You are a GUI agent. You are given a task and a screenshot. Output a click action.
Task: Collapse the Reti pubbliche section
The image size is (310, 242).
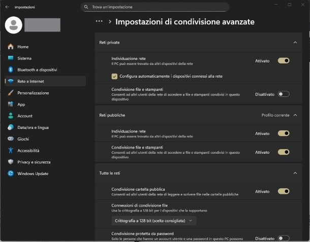[295, 115]
